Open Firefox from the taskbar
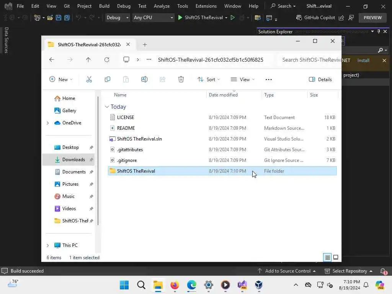 click(x=175, y=285)
